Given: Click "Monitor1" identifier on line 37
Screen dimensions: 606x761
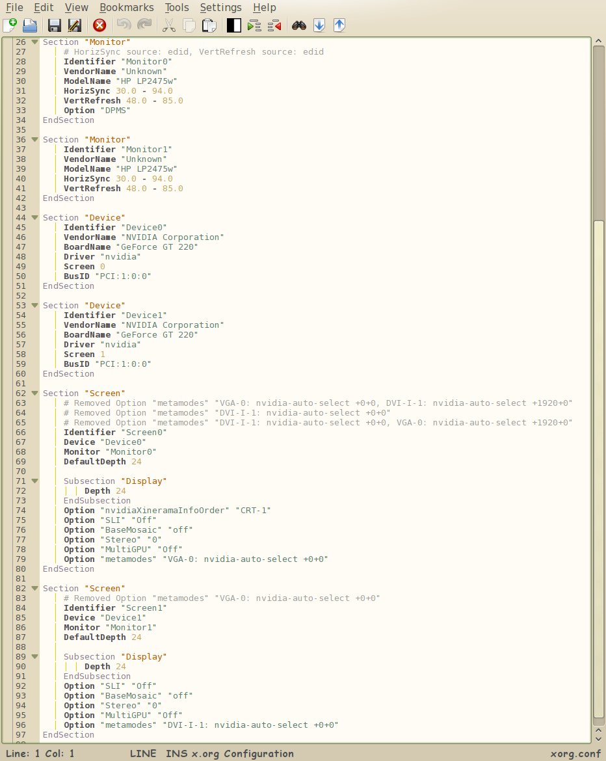Looking at the screenshot, I should pos(146,150).
